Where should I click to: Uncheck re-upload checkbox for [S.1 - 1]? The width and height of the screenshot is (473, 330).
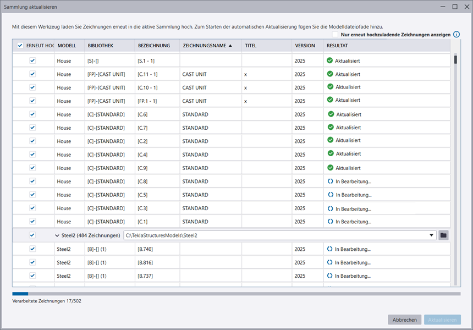(x=32, y=61)
